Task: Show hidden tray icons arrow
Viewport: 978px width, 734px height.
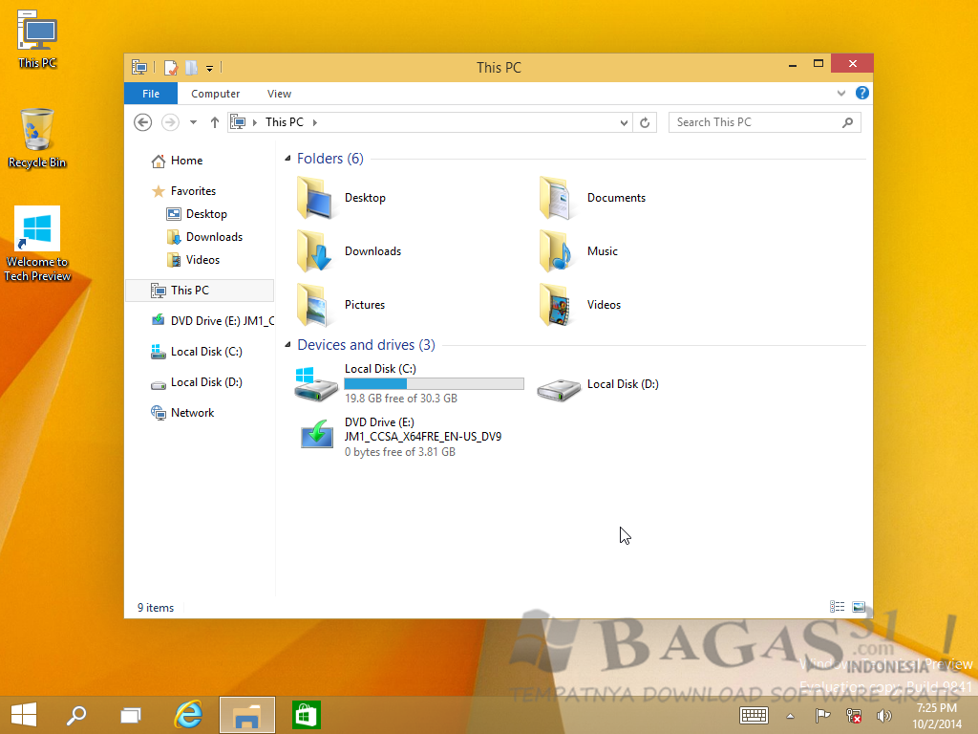Action: pyautogui.click(x=790, y=716)
